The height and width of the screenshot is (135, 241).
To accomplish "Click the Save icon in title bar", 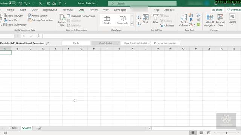I will tap(20, 3).
